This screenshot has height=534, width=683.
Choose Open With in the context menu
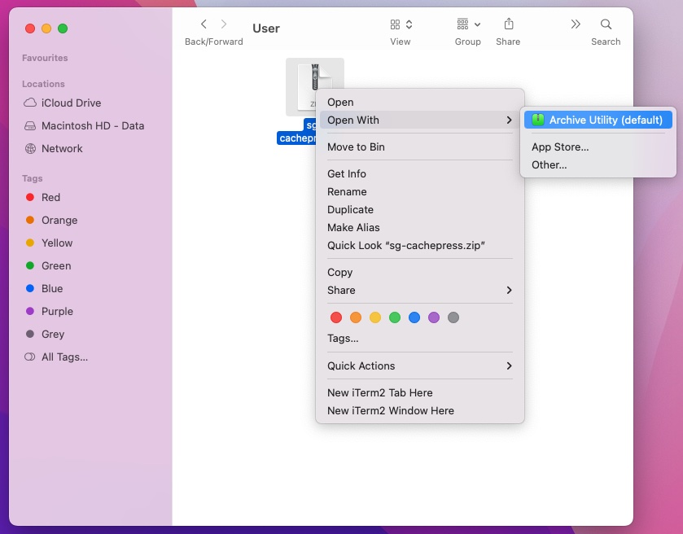(x=419, y=120)
